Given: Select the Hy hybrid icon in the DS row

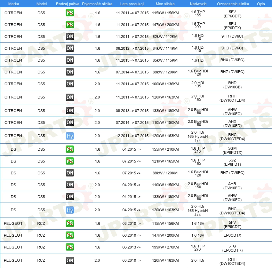Looking at the screenshot, I should pyautogui.click(x=70, y=210).
